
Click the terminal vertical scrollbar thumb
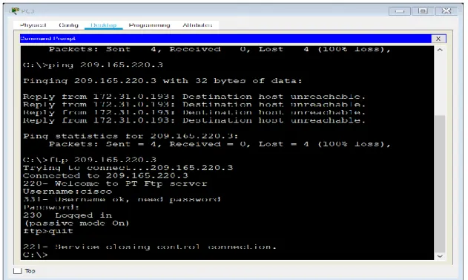click(440, 183)
